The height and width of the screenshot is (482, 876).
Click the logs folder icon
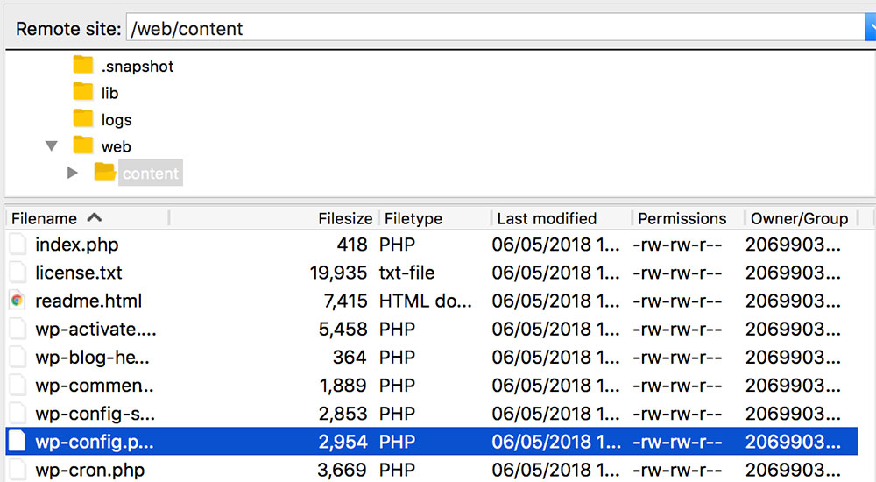[83, 119]
